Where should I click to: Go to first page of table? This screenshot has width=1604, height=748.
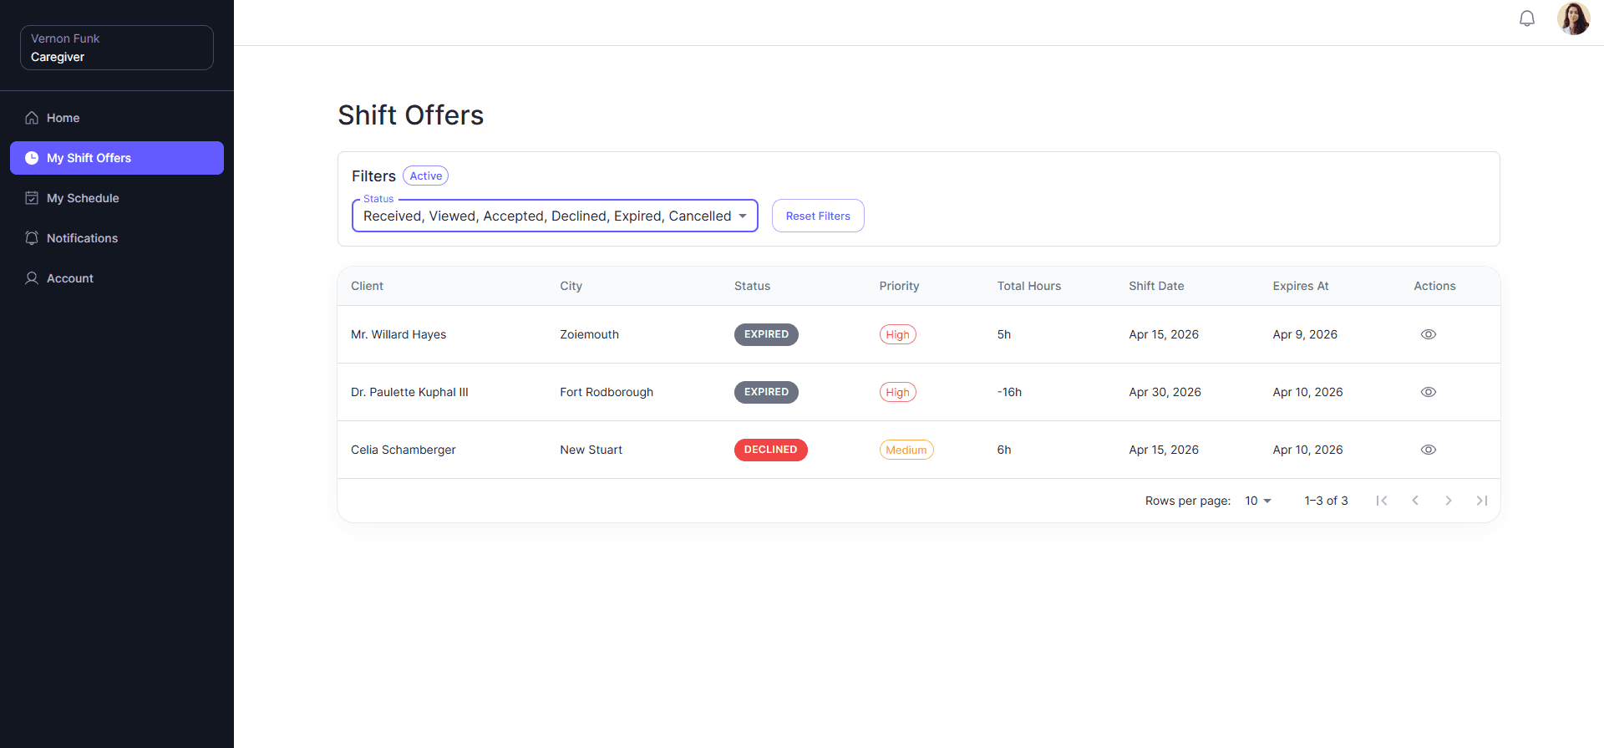point(1382,501)
